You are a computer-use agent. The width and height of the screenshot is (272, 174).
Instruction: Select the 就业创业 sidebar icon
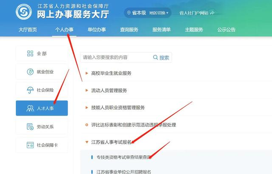(x=30, y=71)
